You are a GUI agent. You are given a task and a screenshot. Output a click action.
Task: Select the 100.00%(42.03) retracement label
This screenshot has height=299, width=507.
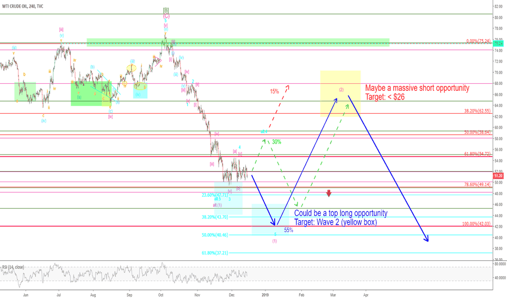coord(477,223)
